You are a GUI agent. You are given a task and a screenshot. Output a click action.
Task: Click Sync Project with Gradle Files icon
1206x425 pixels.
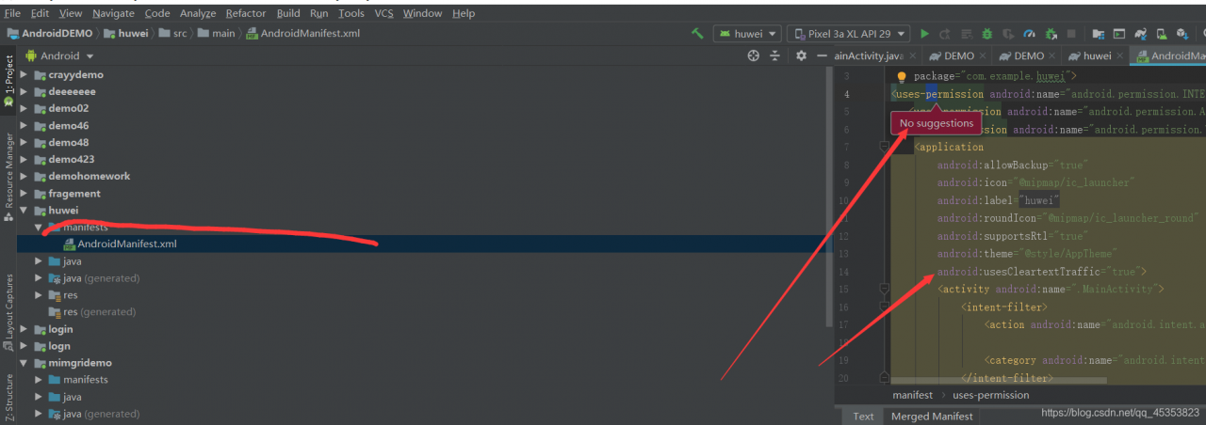coord(1141,34)
